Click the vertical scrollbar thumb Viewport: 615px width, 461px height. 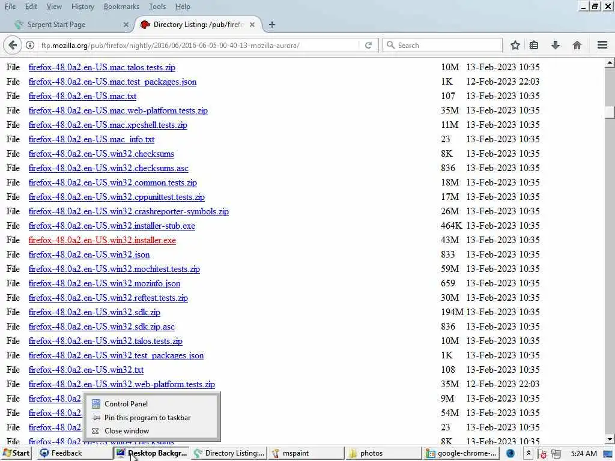pos(610,111)
